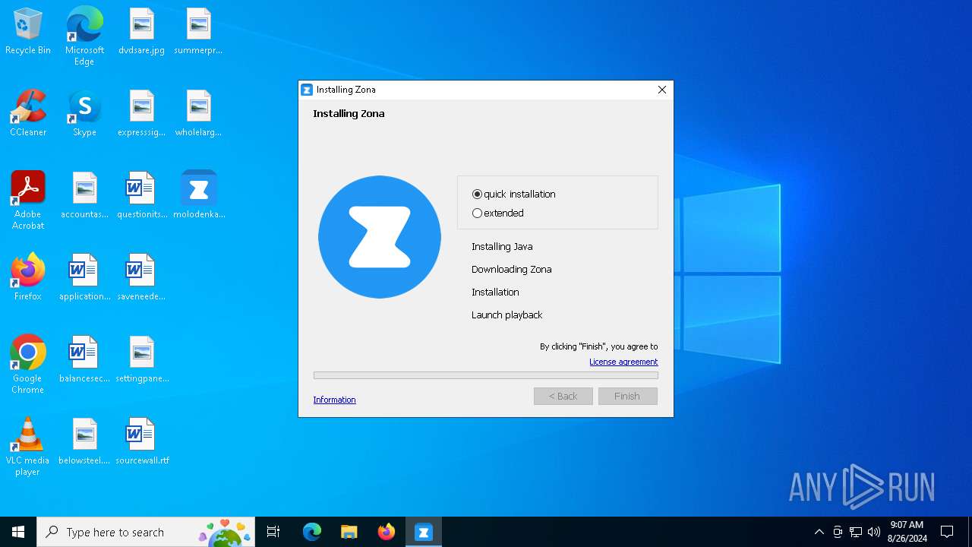The width and height of the screenshot is (972, 547).
Task: Open the notification center icon
Action: tap(947, 532)
